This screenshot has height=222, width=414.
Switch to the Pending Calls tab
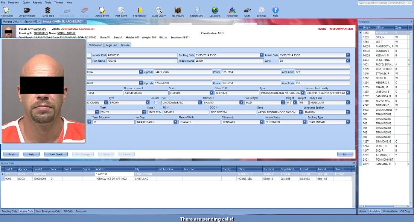point(9,211)
